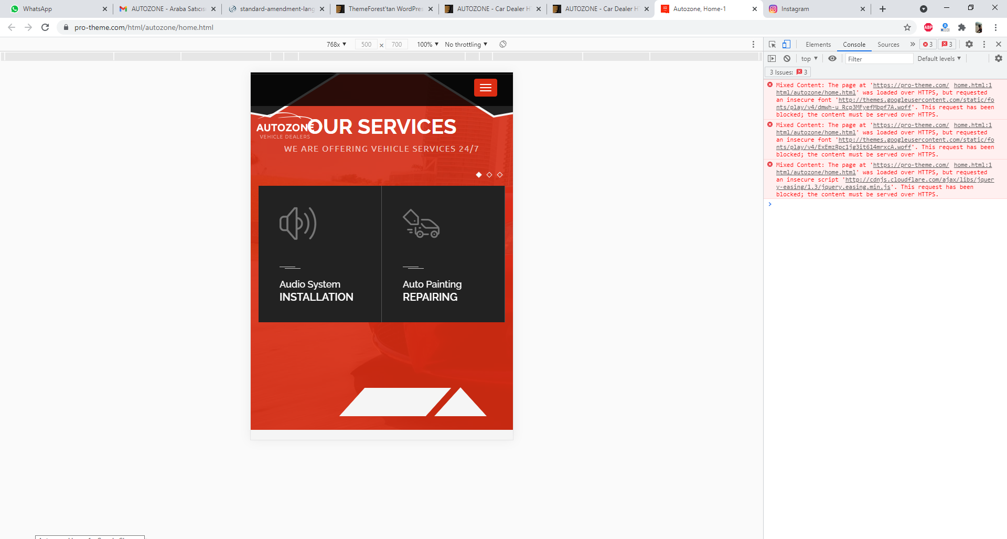1007x539 pixels.
Task: Show the console sidebar
Action: 772,59
